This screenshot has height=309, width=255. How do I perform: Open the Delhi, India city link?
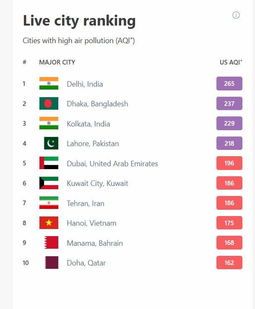pyautogui.click(x=85, y=84)
